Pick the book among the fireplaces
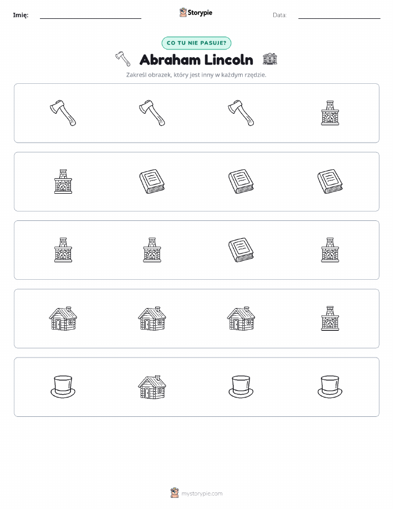 tap(241, 250)
